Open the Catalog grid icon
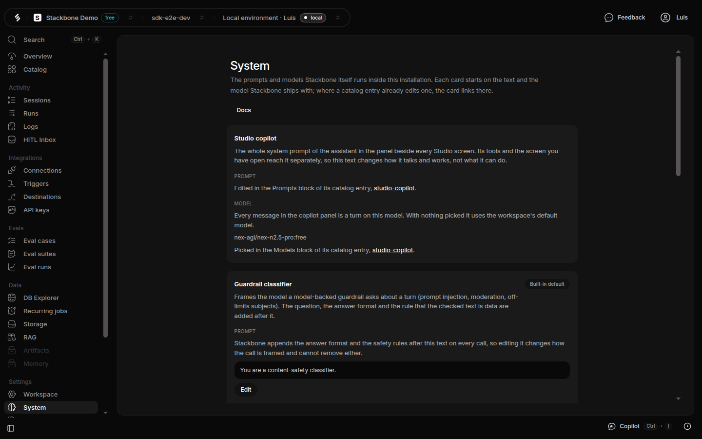This screenshot has height=439, width=702. coord(12,69)
